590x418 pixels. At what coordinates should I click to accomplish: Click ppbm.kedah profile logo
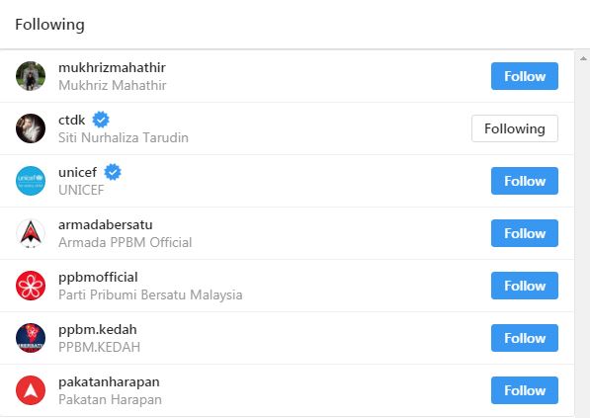click(31, 338)
